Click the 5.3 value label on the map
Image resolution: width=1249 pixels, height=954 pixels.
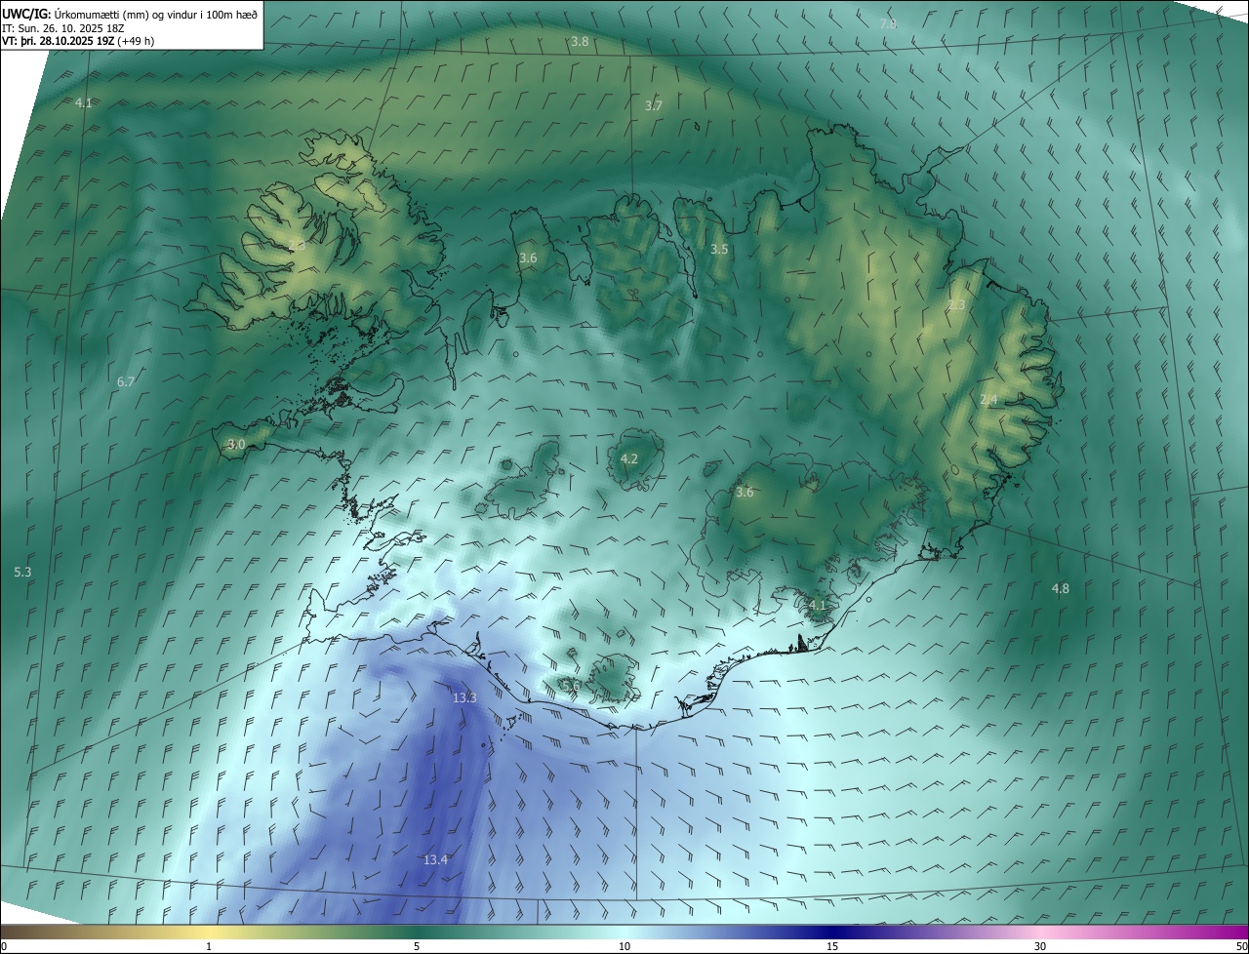tap(23, 572)
